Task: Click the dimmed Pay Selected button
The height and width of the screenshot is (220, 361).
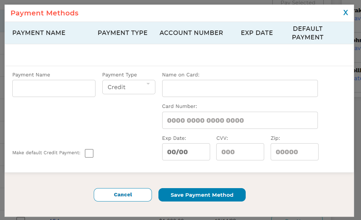Action: tap(298, 2)
